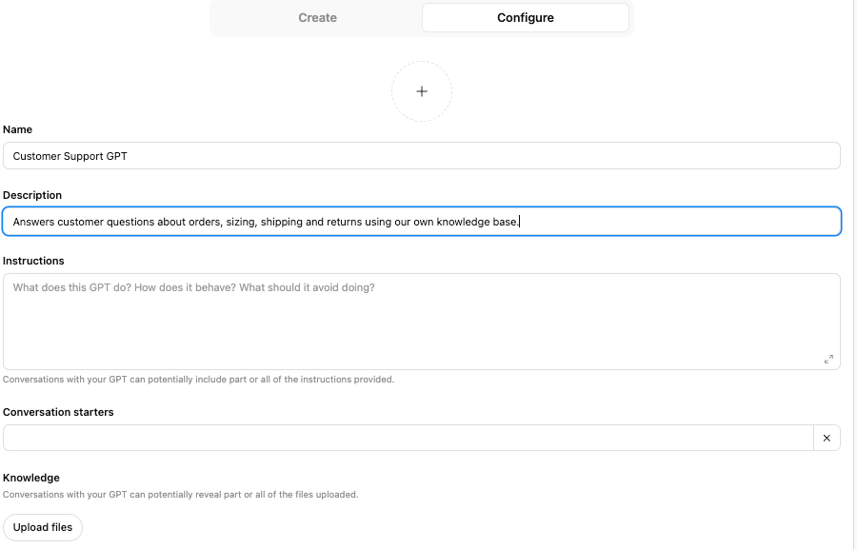This screenshot has height=549, width=857.
Task: Click the empty Conversation starters input
Action: tap(408, 438)
